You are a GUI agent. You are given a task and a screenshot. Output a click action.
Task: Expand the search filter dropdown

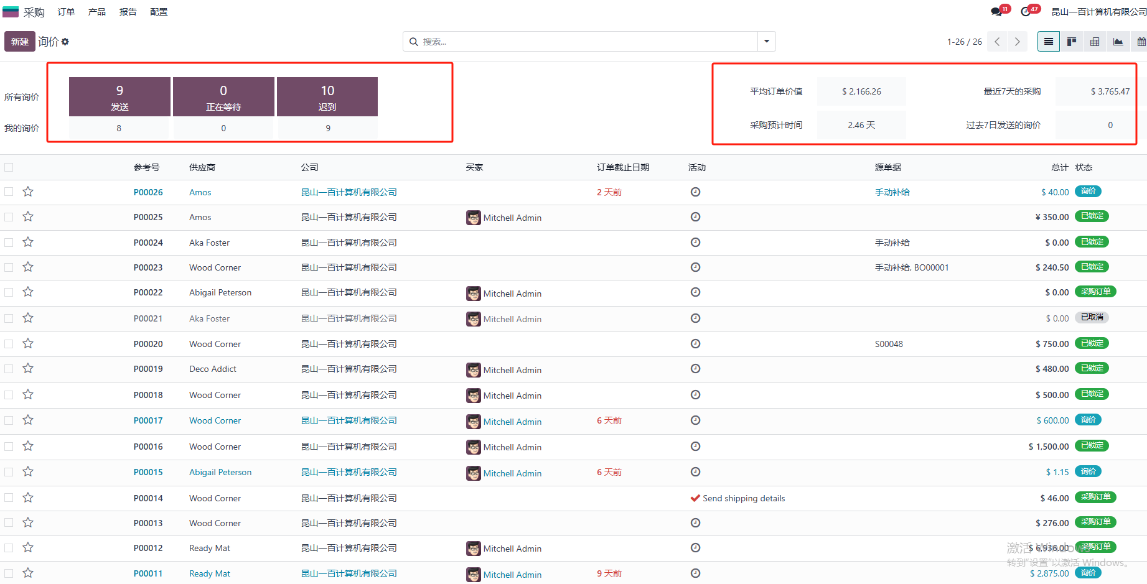tap(766, 41)
